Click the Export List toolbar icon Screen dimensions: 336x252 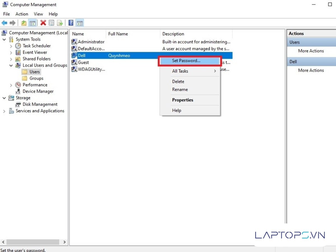pos(60,23)
